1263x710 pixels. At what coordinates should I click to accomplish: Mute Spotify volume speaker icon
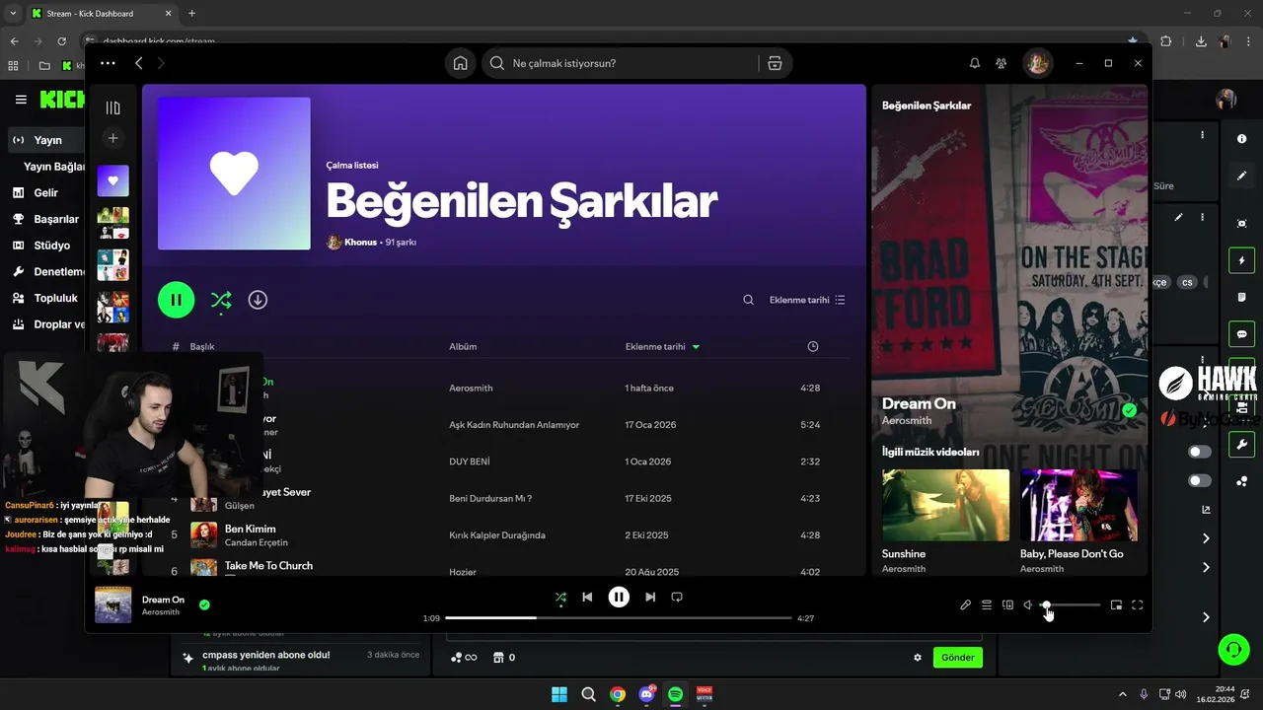click(x=1028, y=605)
